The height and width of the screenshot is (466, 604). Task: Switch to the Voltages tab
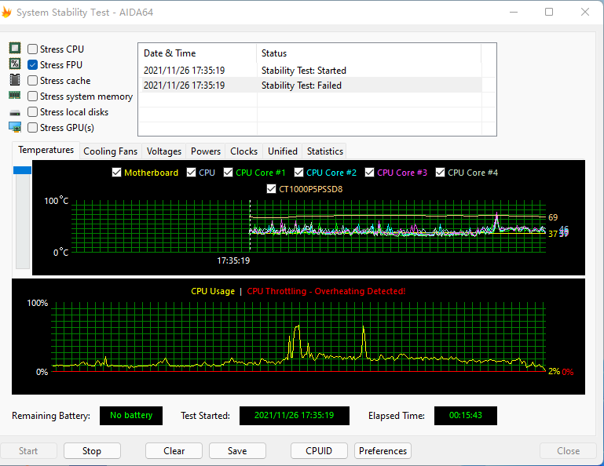coord(164,151)
